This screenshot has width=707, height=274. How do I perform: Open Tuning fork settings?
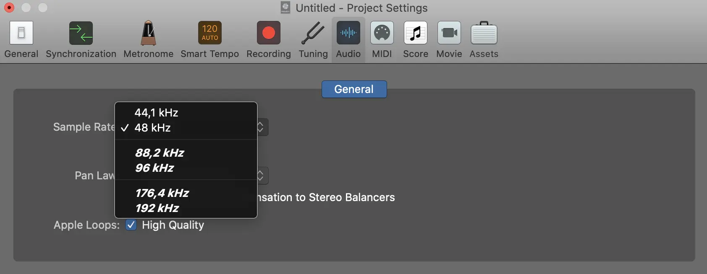coord(313,33)
